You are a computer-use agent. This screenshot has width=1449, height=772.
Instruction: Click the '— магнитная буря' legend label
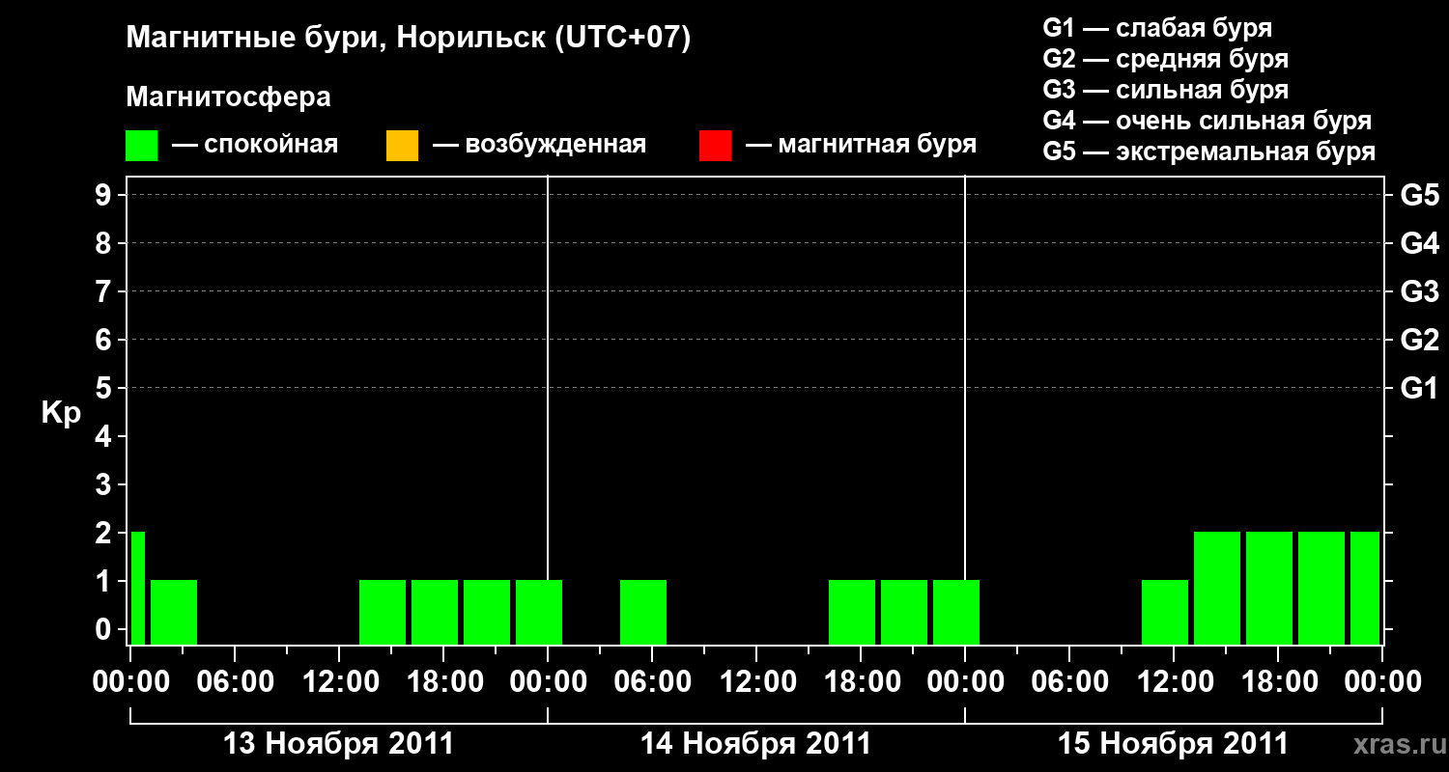pos(861,145)
